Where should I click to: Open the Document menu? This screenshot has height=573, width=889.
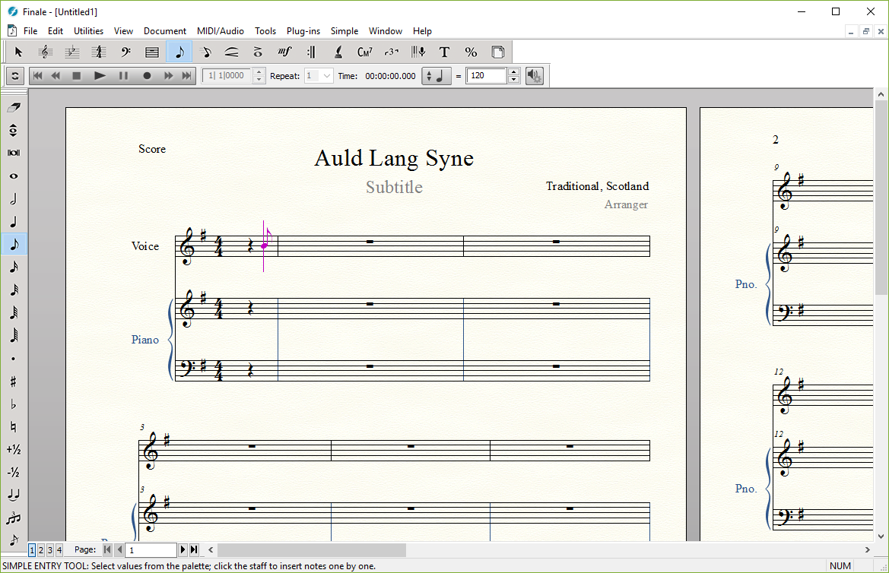point(165,31)
